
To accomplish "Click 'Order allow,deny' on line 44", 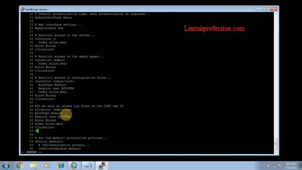I will click(x=52, y=92).
